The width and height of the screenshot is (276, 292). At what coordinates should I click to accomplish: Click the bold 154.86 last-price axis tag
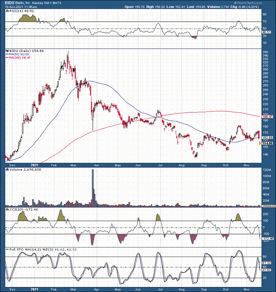pyautogui.click(x=267, y=143)
